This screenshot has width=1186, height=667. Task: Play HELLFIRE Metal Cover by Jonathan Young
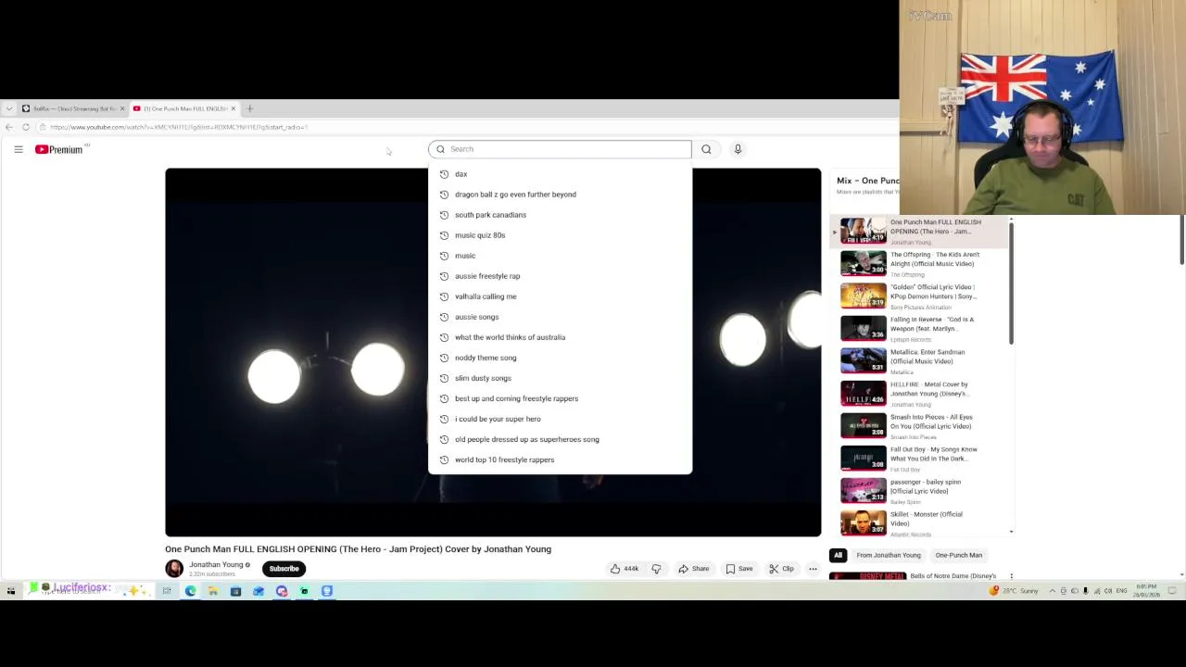coord(864,393)
